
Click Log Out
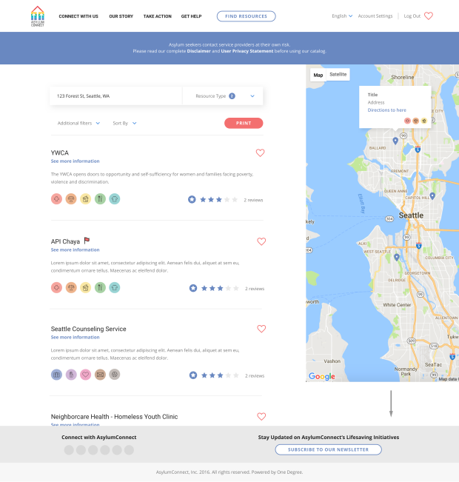click(x=412, y=16)
